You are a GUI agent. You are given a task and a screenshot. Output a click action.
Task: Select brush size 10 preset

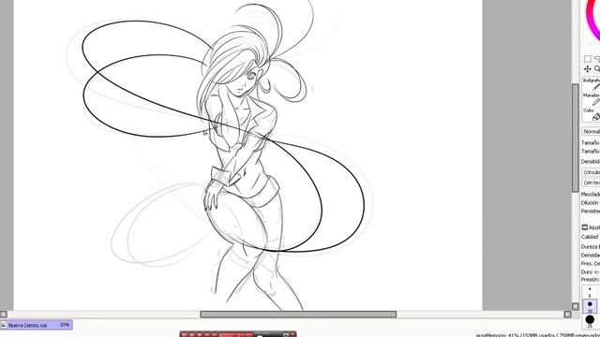click(x=590, y=306)
